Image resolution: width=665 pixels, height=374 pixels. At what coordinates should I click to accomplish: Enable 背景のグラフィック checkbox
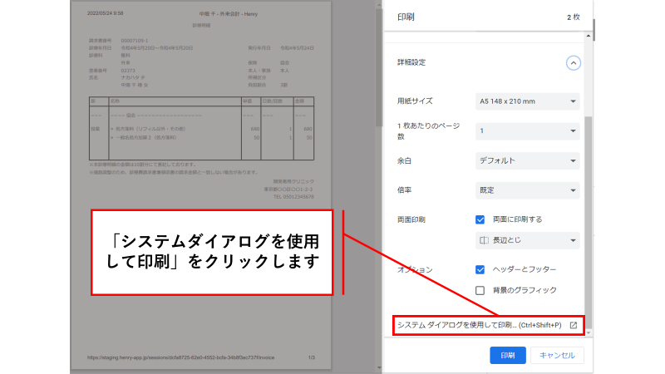tap(480, 290)
